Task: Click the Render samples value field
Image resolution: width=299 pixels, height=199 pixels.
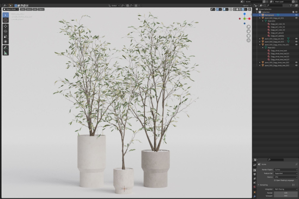Action: [x=286, y=193]
